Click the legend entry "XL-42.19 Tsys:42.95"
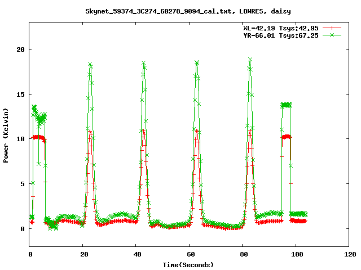 tap(281, 28)
